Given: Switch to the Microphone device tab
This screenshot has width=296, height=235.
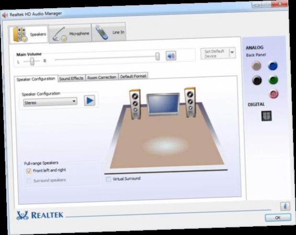Looking at the screenshot, I should (70, 34).
